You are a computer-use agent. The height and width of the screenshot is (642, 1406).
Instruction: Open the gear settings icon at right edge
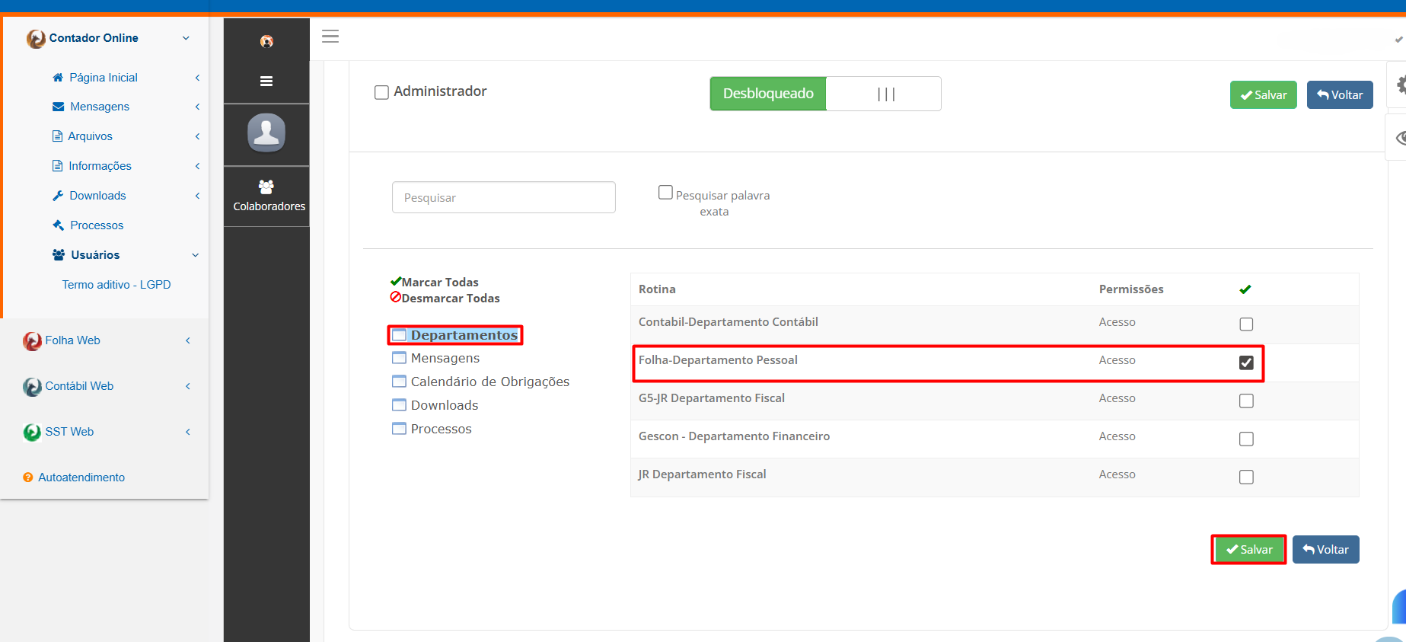pos(1401,85)
